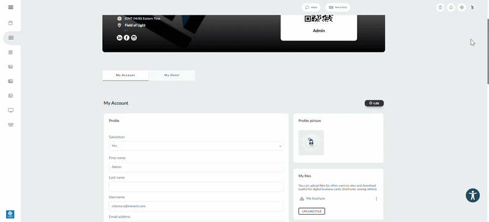Open the Facebook profile icon
Viewport: 489px width, 222px height.
coord(127,38)
